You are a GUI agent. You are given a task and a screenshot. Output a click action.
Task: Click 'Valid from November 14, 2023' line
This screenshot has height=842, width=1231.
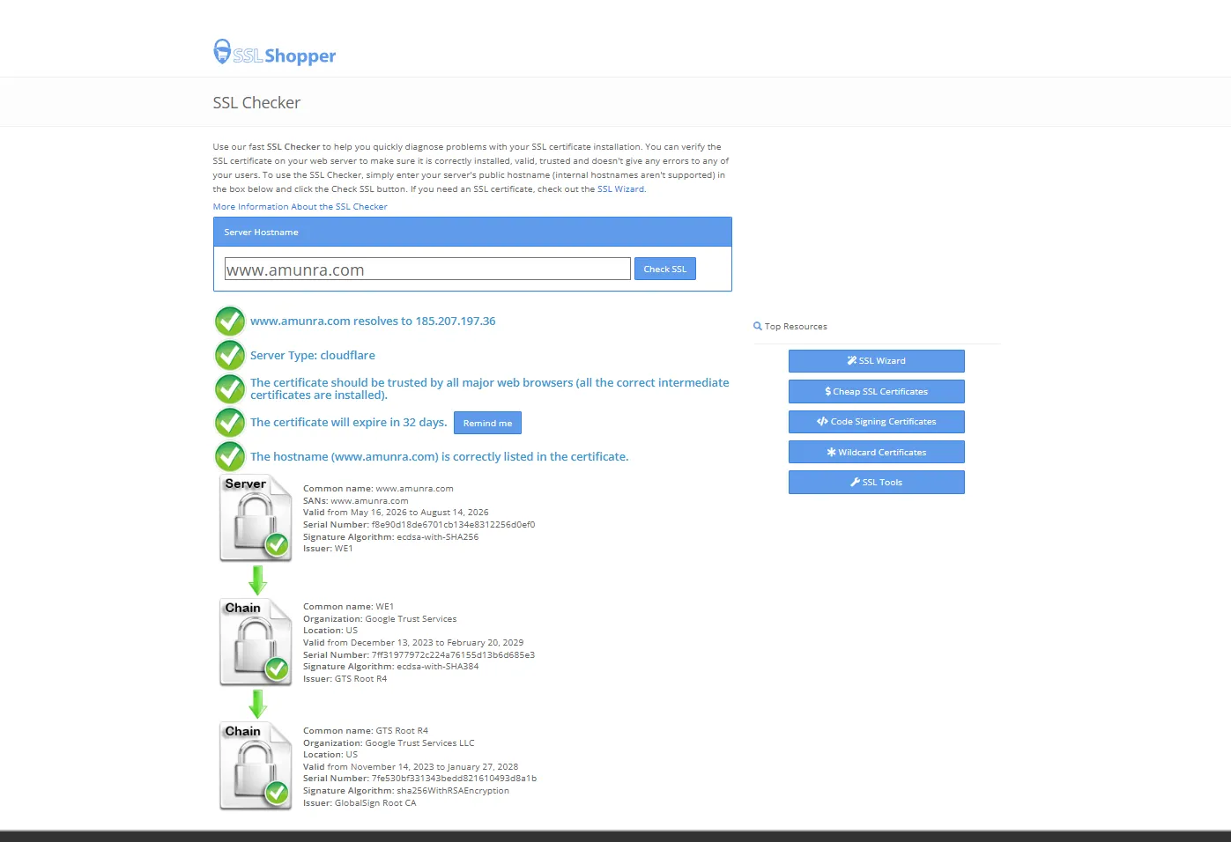[x=411, y=767]
